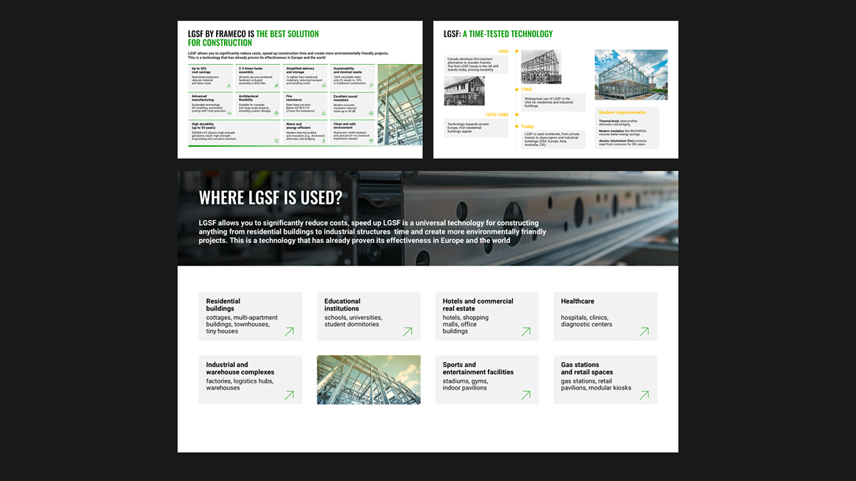Click the 1960 timeline dot
This screenshot has width=856, height=481.
tap(515, 90)
